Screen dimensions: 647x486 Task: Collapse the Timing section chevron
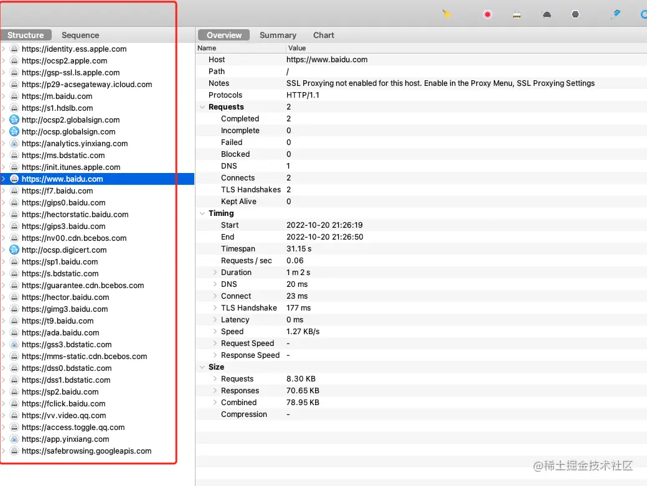[202, 213]
